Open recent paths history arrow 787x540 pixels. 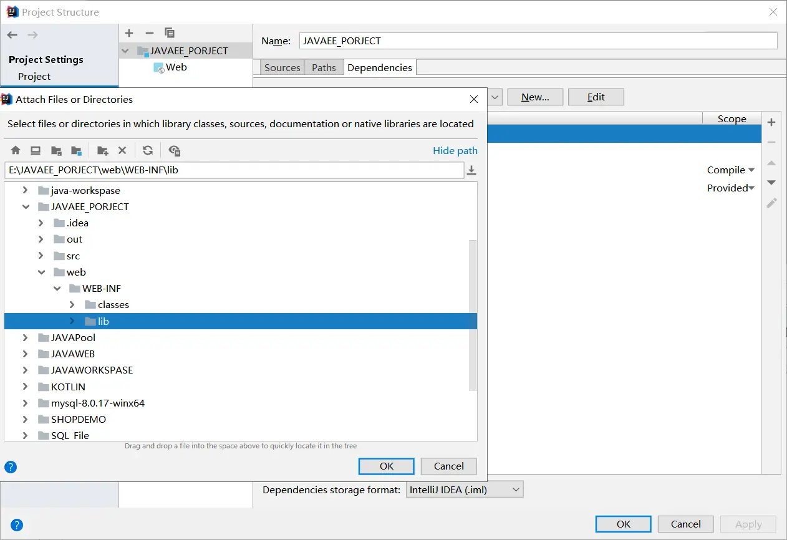(x=472, y=170)
